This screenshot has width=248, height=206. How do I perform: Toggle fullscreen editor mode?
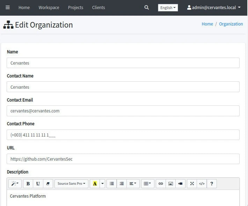(192, 184)
